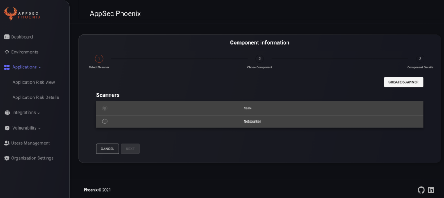This screenshot has width=444, height=198.
Task: Click the Phoenix © 2021 footer text
Action: click(97, 190)
